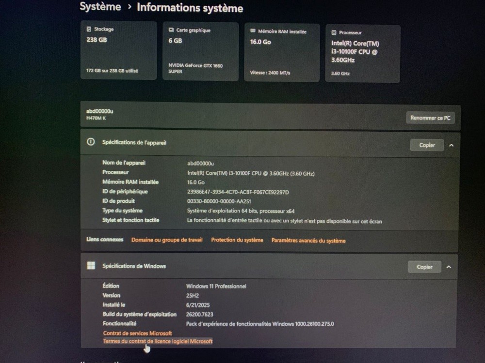The image size is (485, 363).
Task: Collapse the Spécifications de l'appareil section
Action: (x=451, y=145)
